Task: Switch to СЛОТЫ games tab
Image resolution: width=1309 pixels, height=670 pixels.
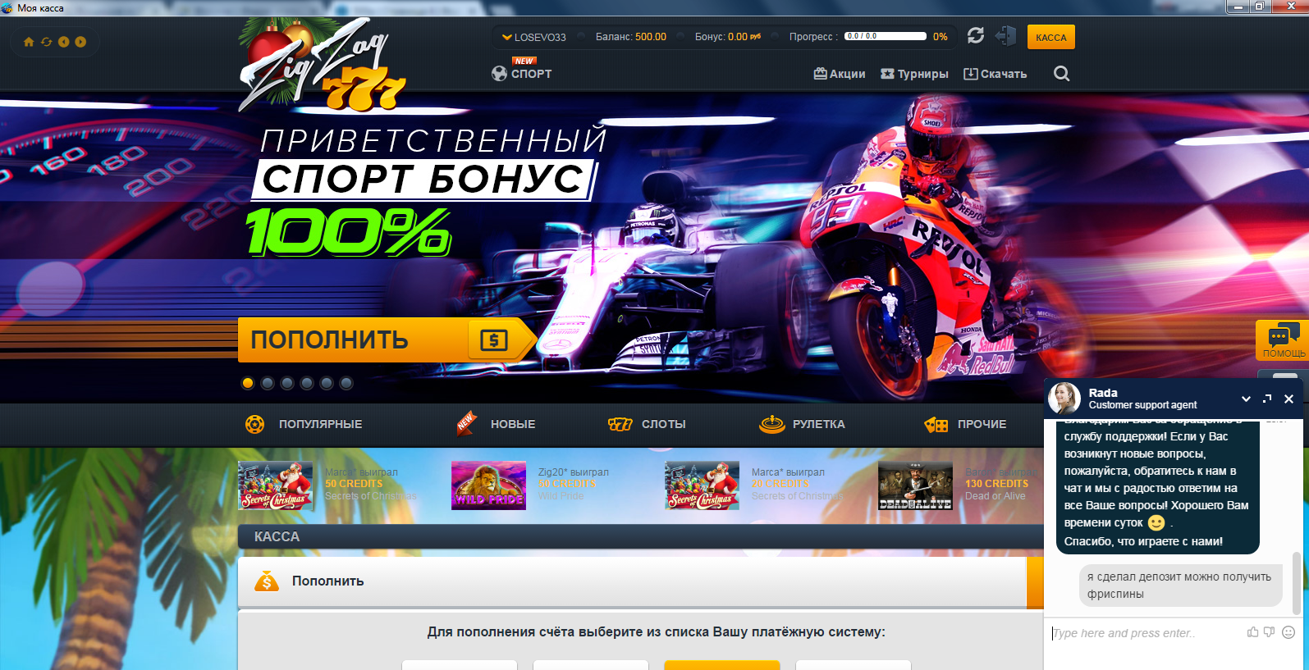Action: (647, 424)
